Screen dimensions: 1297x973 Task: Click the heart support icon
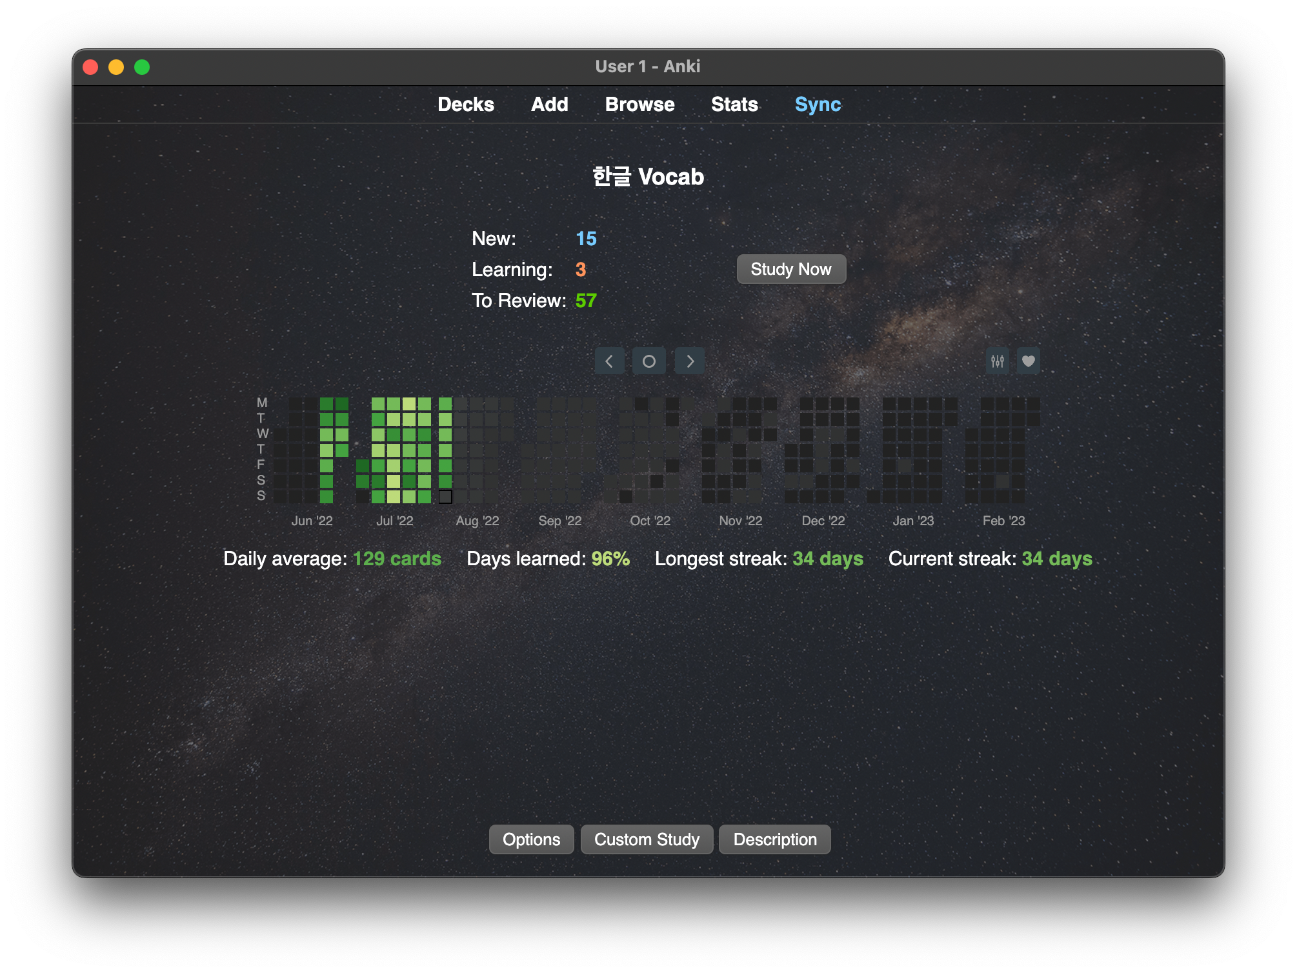tap(1029, 361)
